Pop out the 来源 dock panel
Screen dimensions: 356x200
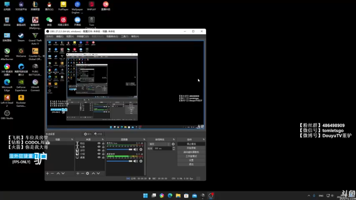tap(103, 140)
